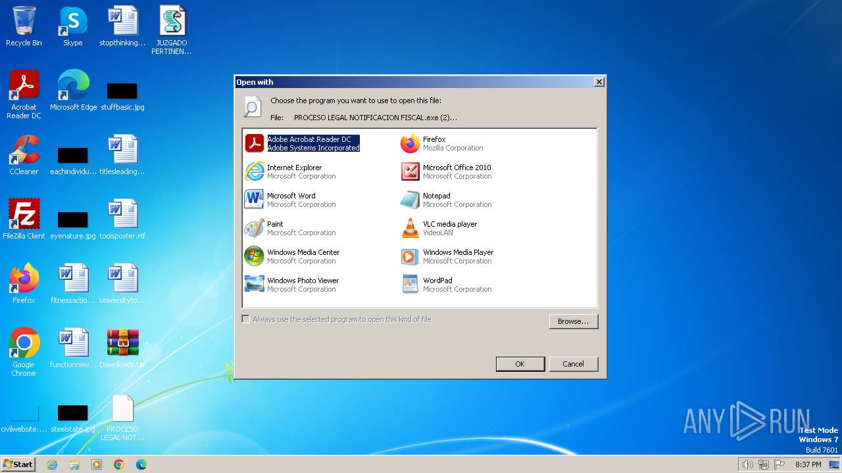Select civilwebsite... desktop file
This screenshot has width=842, height=473.
click(x=24, y=419)
